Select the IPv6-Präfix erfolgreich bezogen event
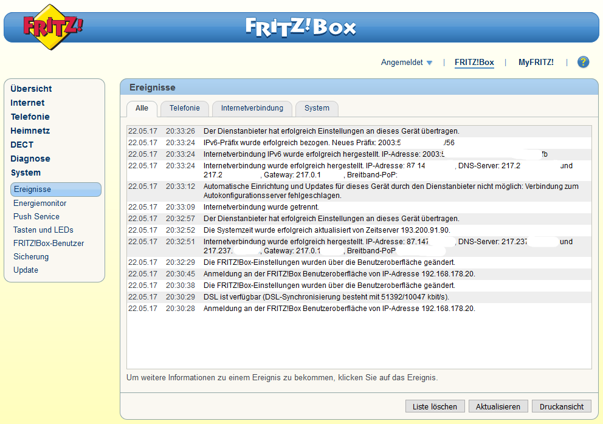Viewport: 603px width, 424px height. tap(359, 143)
